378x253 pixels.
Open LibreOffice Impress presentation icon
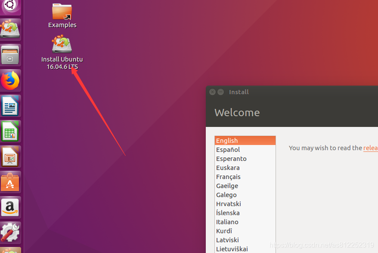coord(10,157)
